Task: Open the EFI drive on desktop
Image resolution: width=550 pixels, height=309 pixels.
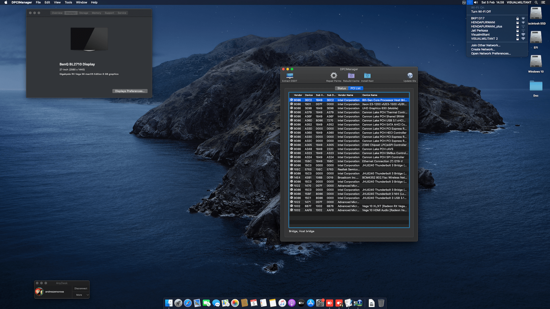Action: click(x=536, y=38)
